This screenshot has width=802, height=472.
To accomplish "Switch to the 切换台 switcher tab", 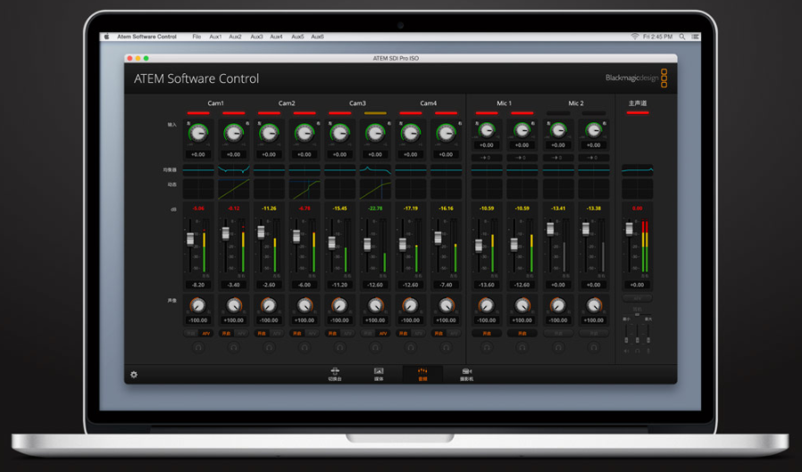I will click(x=335, y=375).
